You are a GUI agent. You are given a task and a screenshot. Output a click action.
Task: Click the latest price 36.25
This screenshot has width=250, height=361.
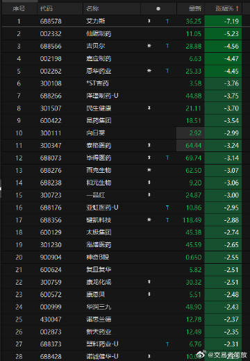click(194, 22)
